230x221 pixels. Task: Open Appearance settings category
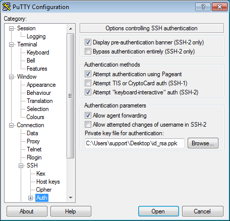41,85
